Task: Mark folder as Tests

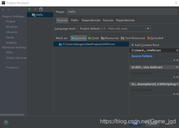Action: click(93, 38)
